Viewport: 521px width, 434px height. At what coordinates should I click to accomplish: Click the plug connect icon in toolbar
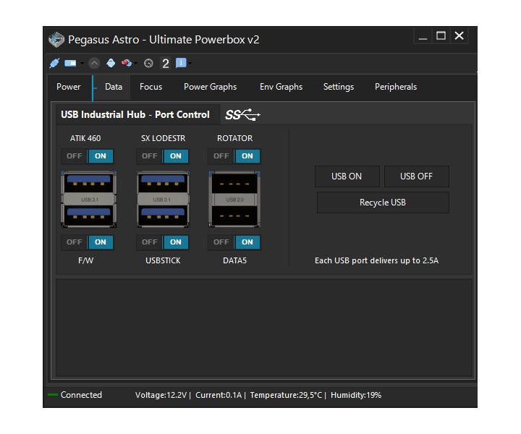54,63
